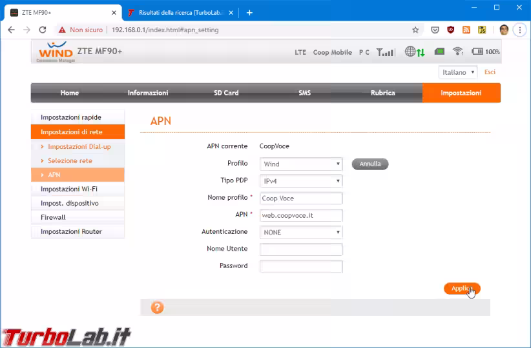Click the browser forward arrow
The height and width of the screenshot is (348, 531).
pyautogui.click(x=26, y=30)
